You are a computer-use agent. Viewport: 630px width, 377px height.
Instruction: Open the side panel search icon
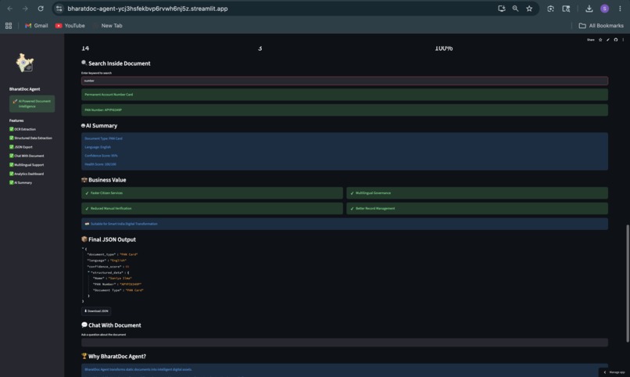click(x=566, y=9)
